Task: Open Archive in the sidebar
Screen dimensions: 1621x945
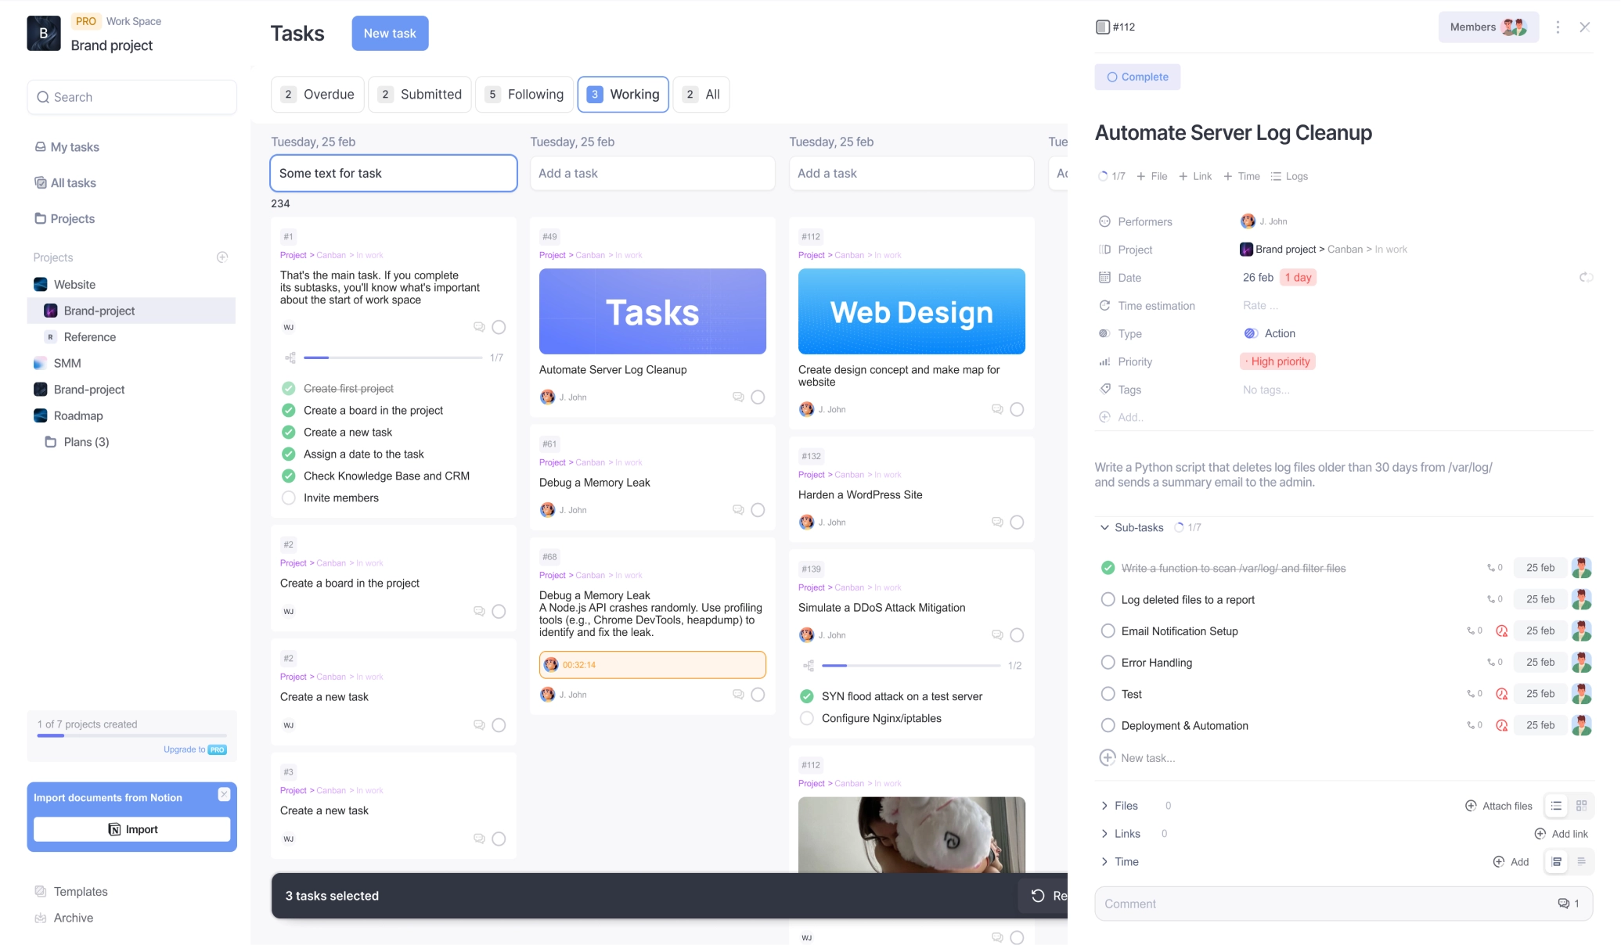Action: point(73,918)
